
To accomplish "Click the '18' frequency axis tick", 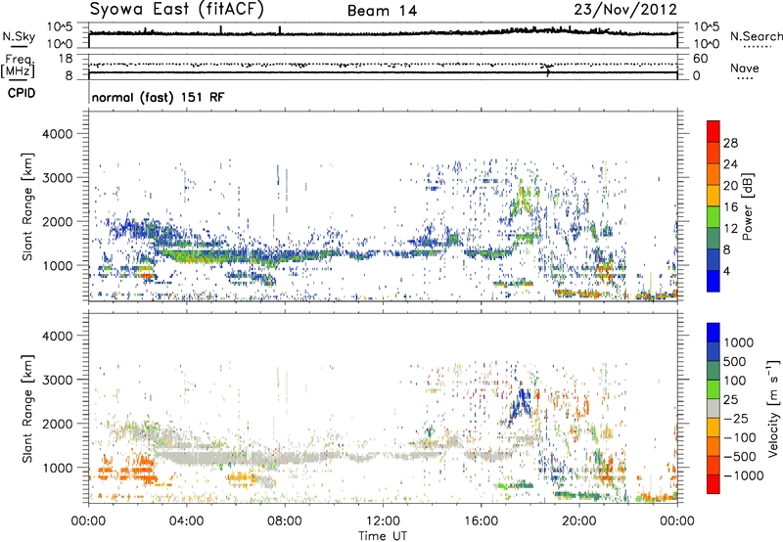I will 66,59.
